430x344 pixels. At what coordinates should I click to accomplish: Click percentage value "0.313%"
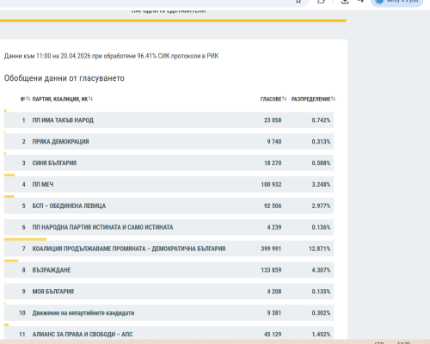coord(321,142)
